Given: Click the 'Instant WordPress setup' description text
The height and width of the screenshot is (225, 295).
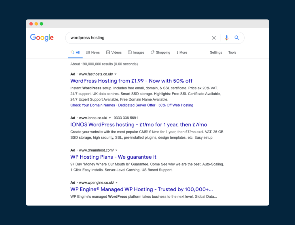Looking at the screenshot, I should coord(145,94).
